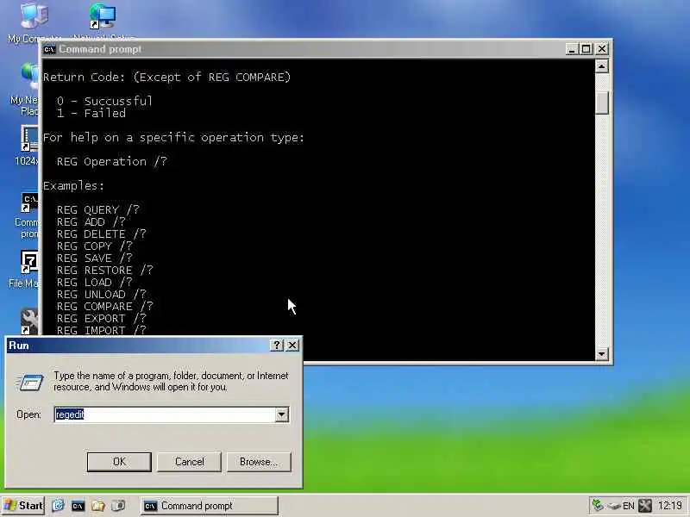The image size is (690, 517).
Task: Maximize the Command prompt window
Action: click(x=586, y=49)
